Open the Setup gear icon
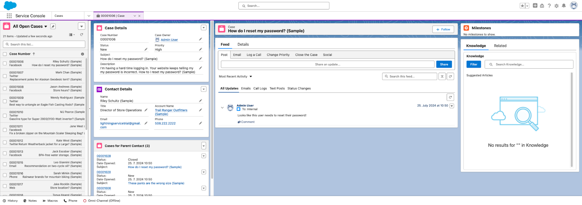Screen dimensions: 582x205 point(556,6)
